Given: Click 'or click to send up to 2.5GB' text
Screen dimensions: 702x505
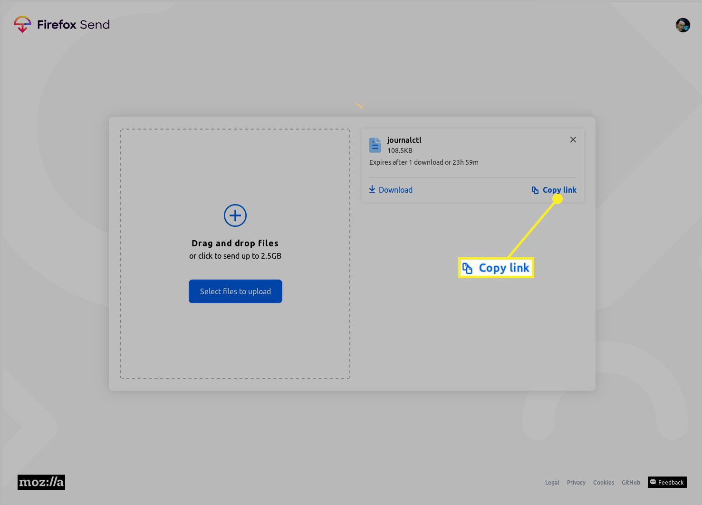Looking at the screenshot, I should point(235,256).
